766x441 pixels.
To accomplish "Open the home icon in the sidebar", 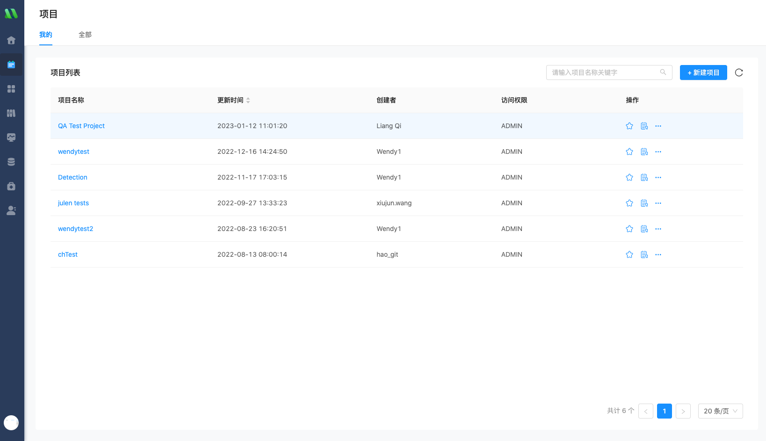I will coord(11,40).
